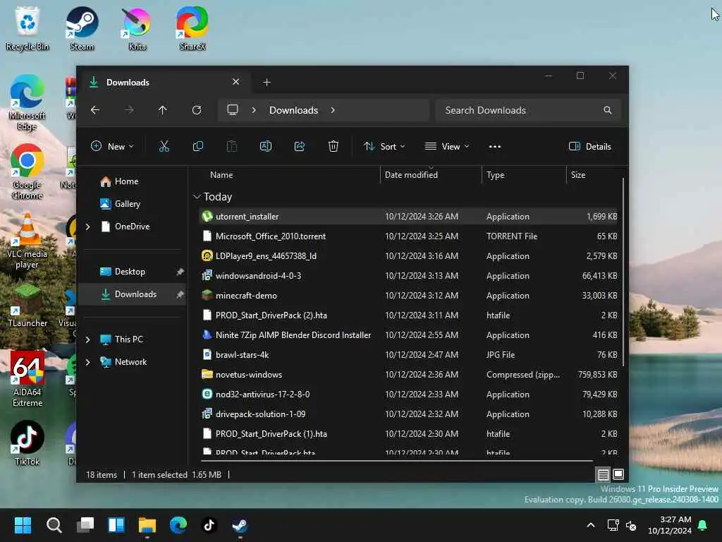
Task: Click chevron before Downloads in address bar
Action: click(x=254, y=110)
